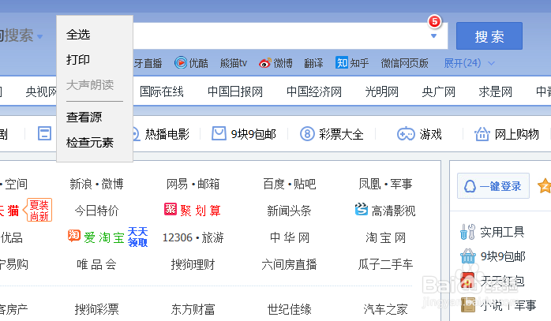The height and width of the screenshot is (321, 551).
Task: Click the 知乎 blue logo icon
Action: [342, 63]
